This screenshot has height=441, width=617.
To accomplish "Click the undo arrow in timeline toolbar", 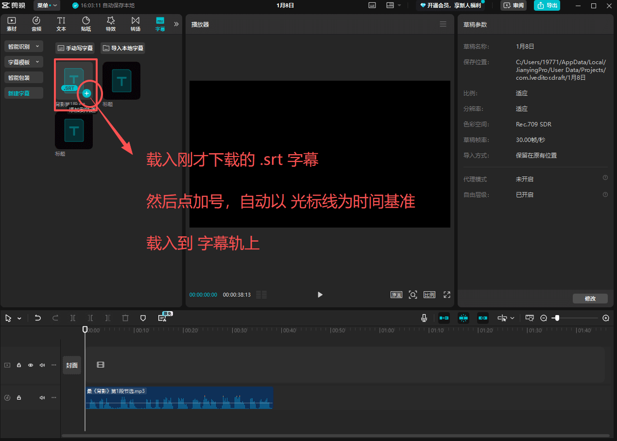I will (38, 318).
